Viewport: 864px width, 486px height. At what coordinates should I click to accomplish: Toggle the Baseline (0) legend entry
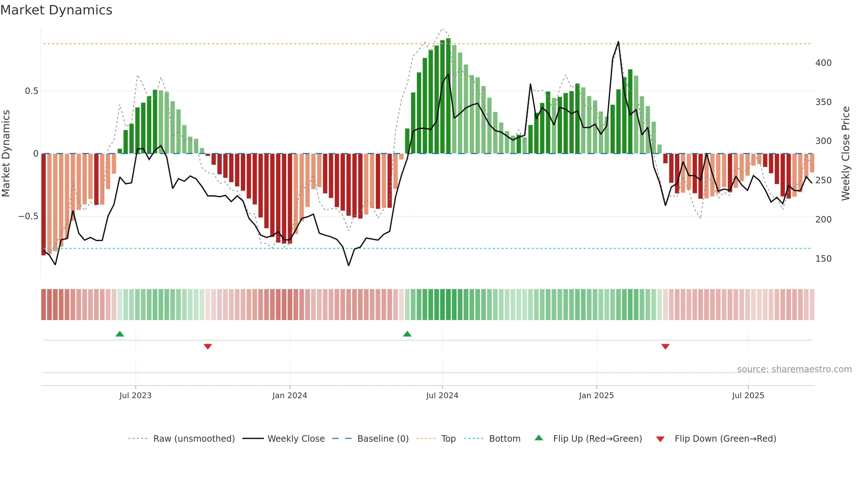pyautogui.click(x=370, y=438)
